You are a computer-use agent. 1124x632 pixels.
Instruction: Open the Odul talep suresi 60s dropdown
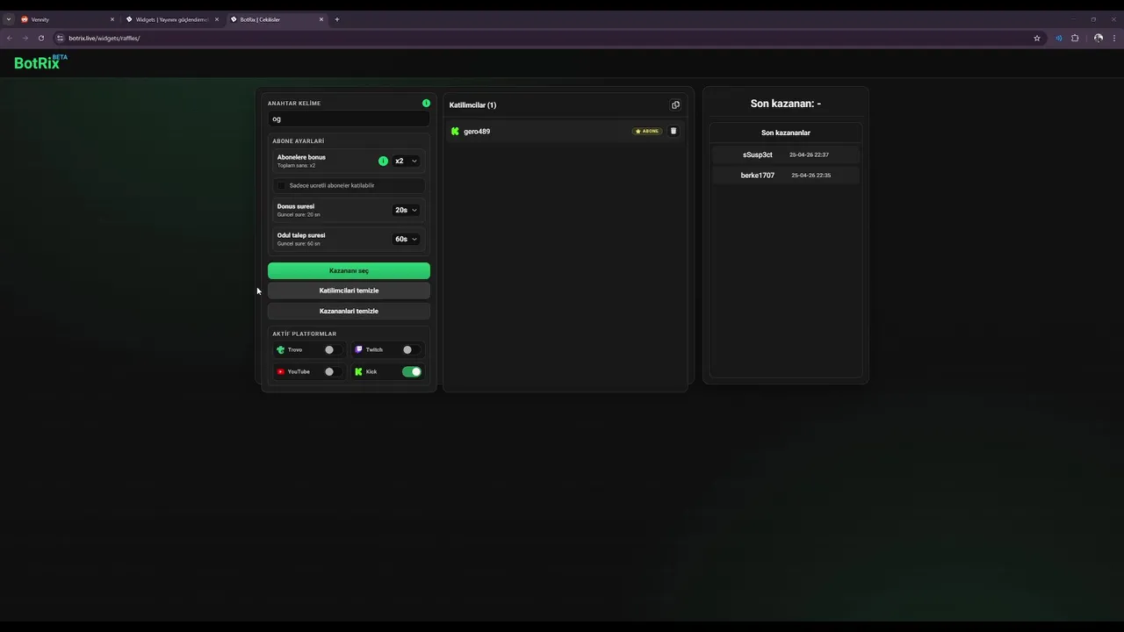point(406,240)
